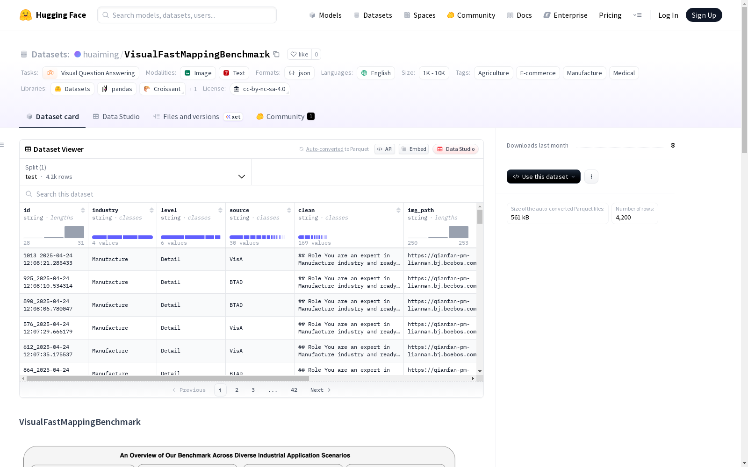
Task: Select the Medical tag
Action: (624, 73)
